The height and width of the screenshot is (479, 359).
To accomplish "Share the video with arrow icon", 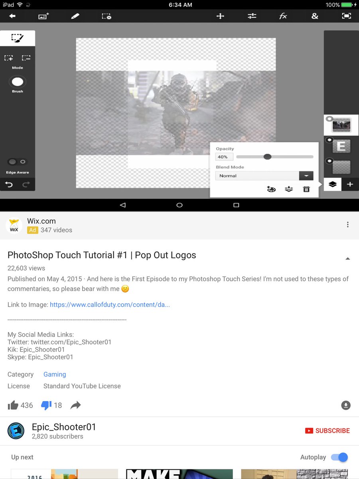I will [75, 406].
